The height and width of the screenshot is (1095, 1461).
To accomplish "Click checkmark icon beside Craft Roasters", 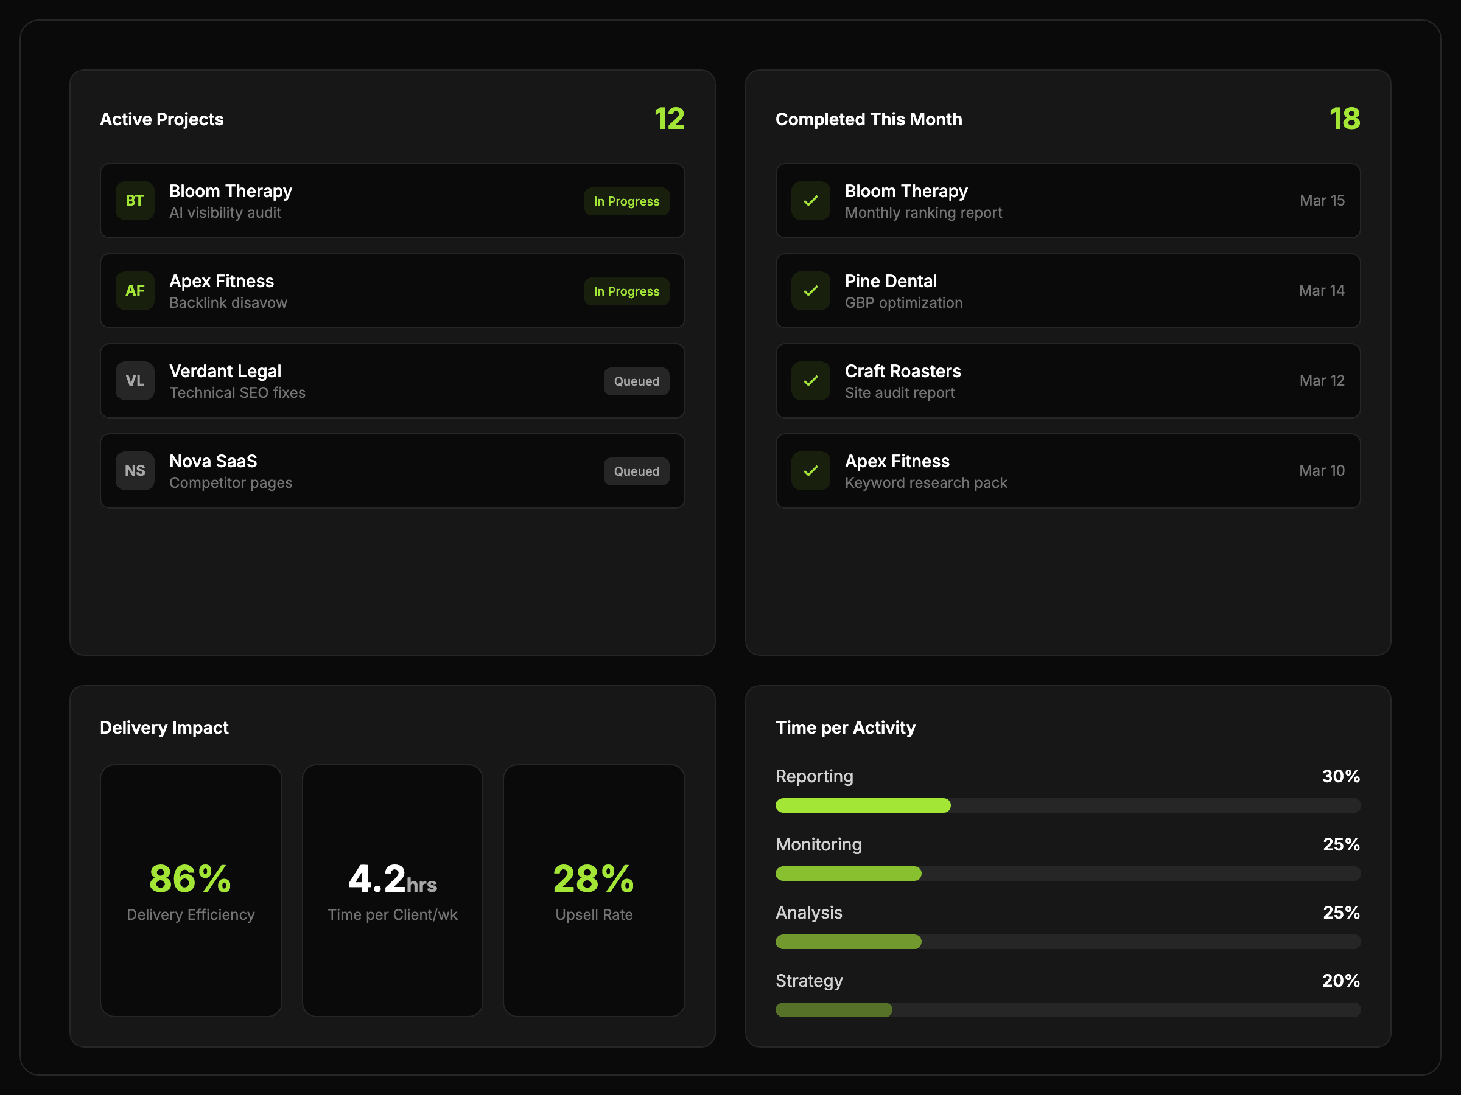I will click(810, 381).
